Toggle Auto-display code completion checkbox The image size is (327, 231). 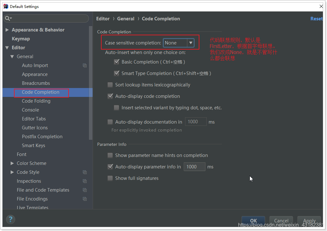tap(110, 96)
